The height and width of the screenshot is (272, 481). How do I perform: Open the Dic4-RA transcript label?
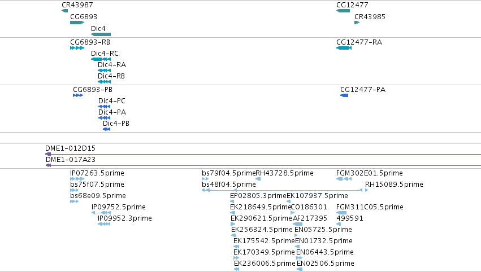pos(112,65)
